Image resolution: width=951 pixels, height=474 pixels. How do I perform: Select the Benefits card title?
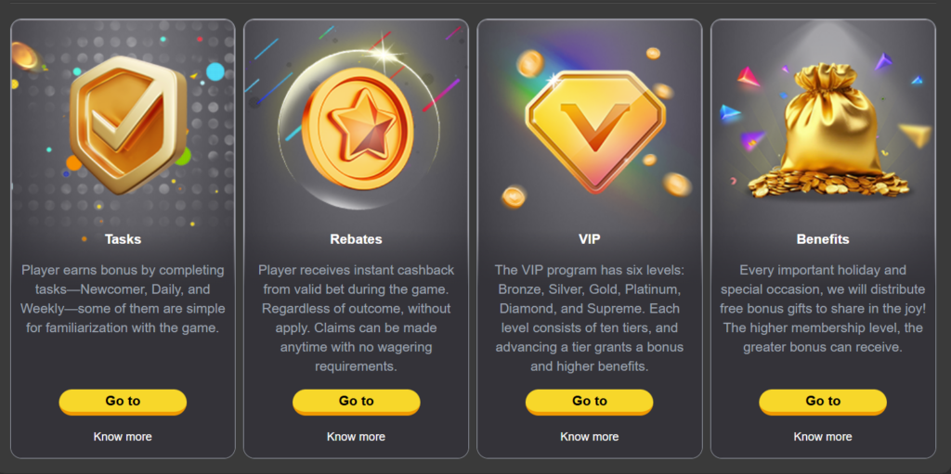[x=823, y=238]
